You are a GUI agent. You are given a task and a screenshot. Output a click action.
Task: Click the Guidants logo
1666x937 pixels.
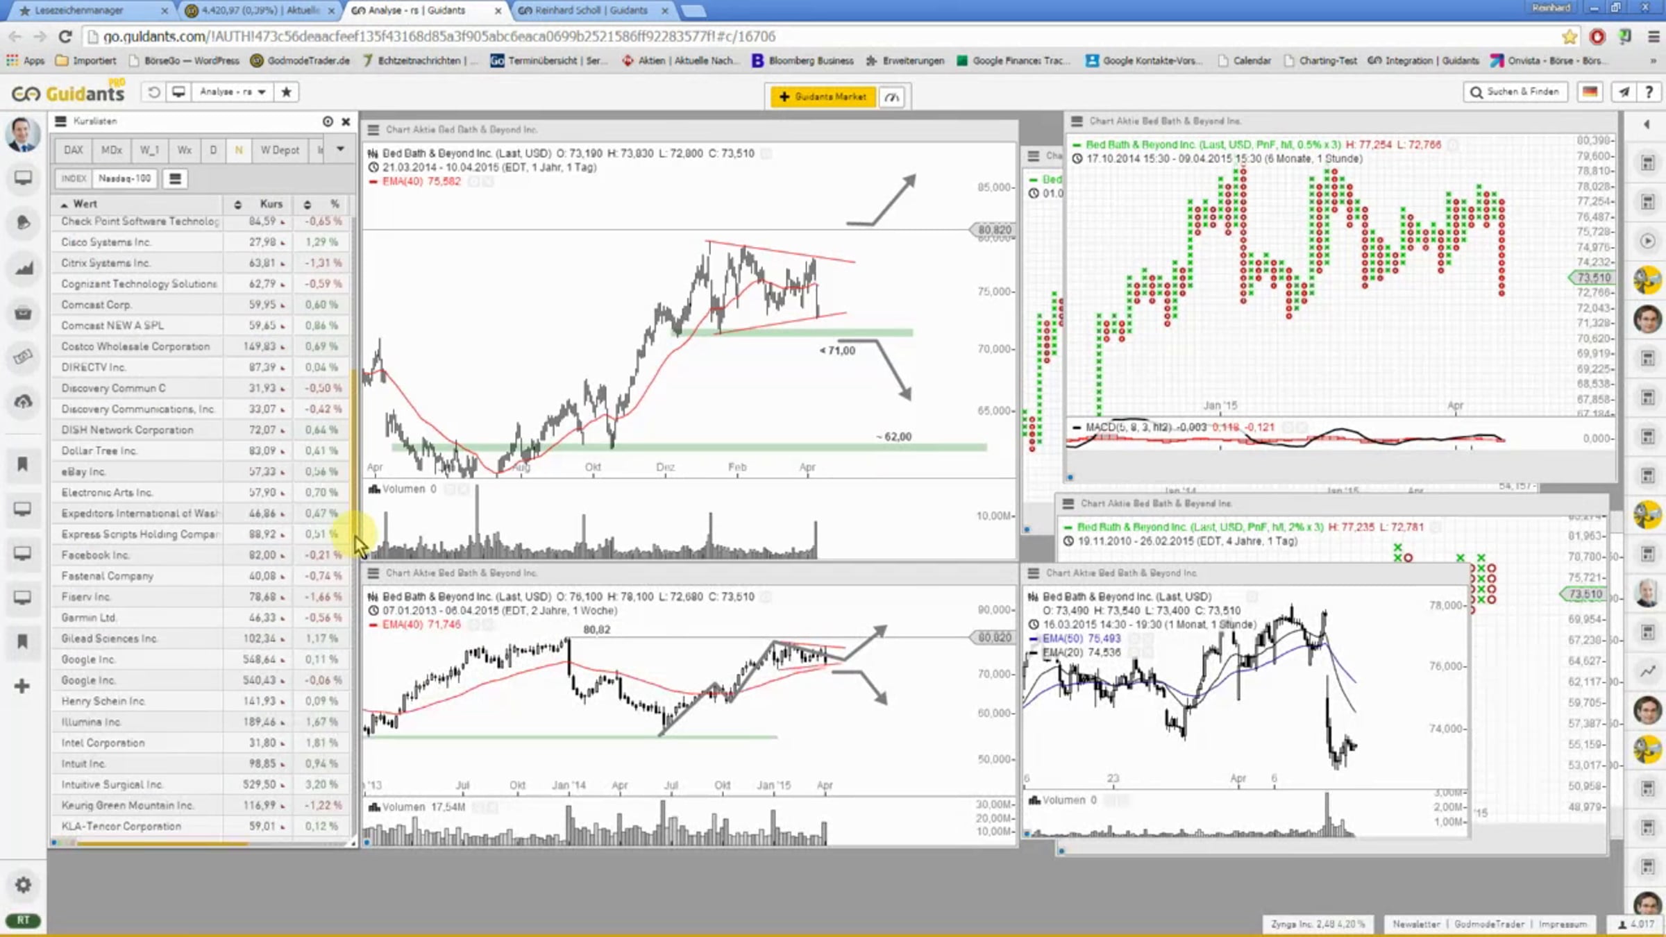69,92
